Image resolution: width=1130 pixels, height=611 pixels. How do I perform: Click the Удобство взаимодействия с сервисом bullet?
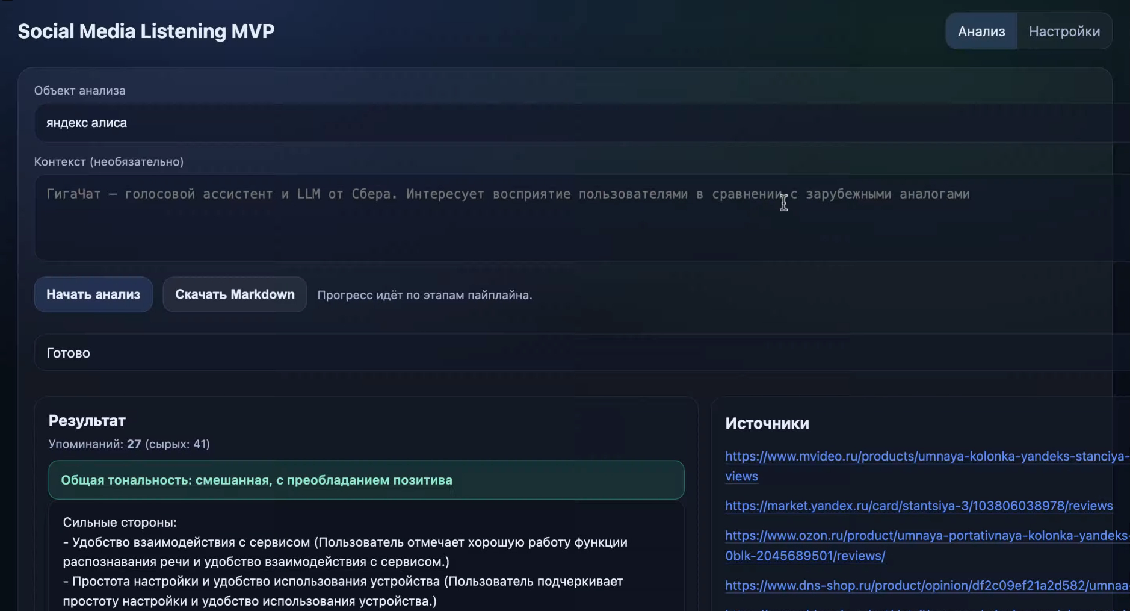(x=345, y=552)
